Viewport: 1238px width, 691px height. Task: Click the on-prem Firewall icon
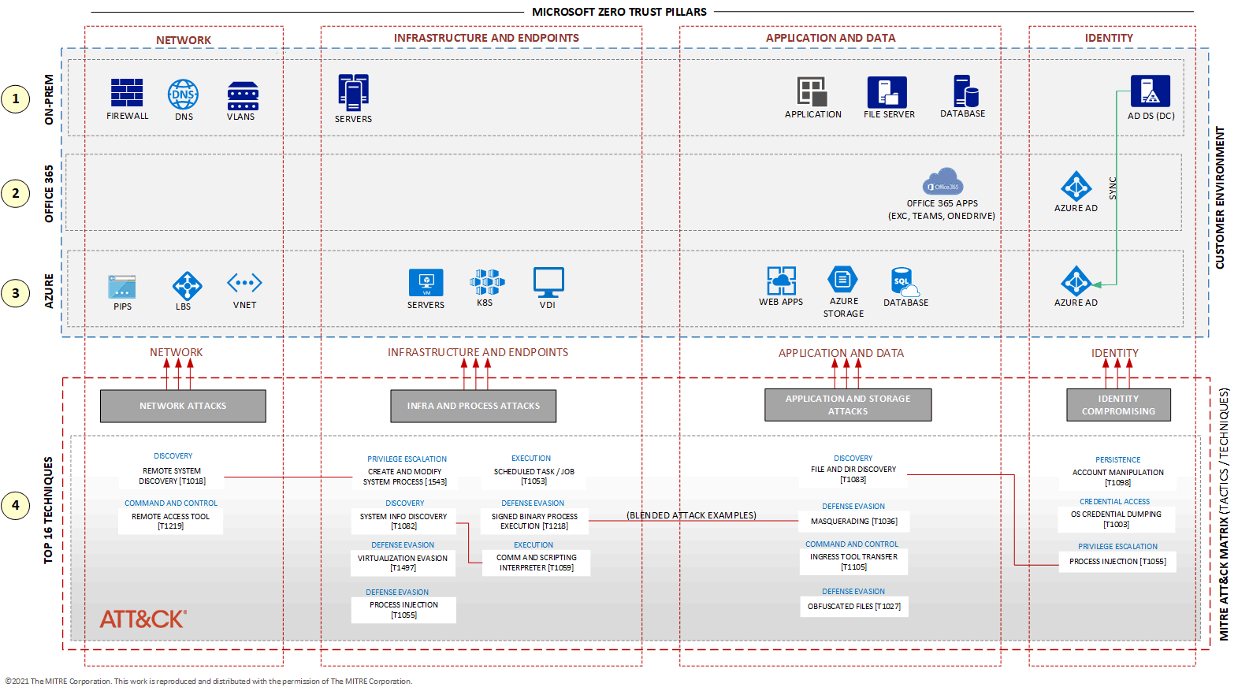coord(127,93)
